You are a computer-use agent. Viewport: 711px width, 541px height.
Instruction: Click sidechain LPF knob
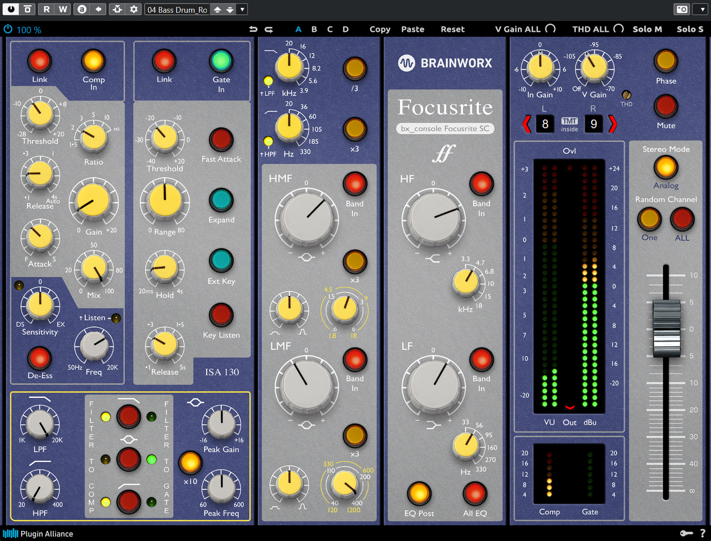click(40, 424)
